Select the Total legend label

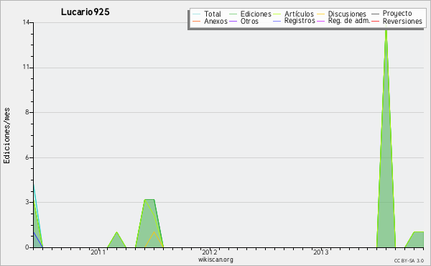tap(213, 14)
